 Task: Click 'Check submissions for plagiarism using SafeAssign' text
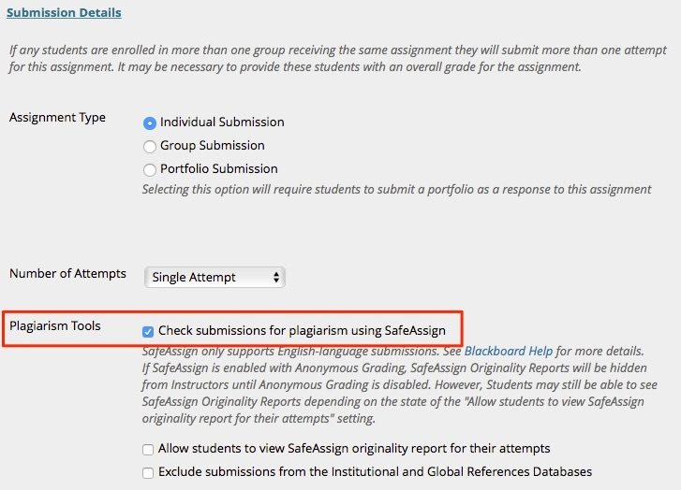pos(302,331)
